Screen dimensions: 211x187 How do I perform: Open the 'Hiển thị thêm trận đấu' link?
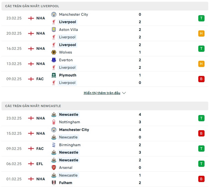(102, 93)
